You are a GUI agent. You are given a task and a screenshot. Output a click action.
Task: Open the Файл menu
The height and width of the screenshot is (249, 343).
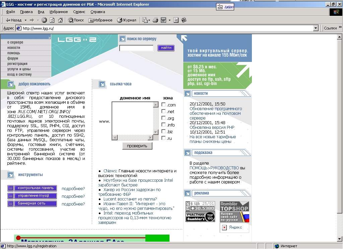(x=10, y=12)
